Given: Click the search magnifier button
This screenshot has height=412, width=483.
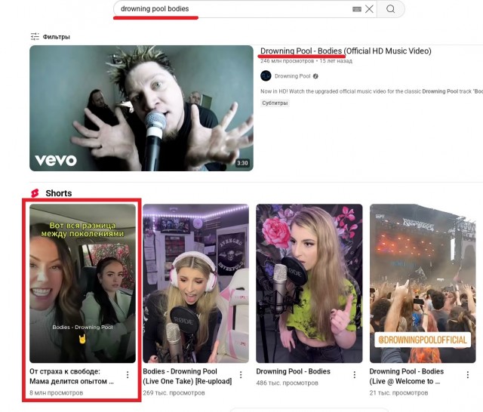Looking at the screenshot, I should pyautogui.click(x=391, y=9).
